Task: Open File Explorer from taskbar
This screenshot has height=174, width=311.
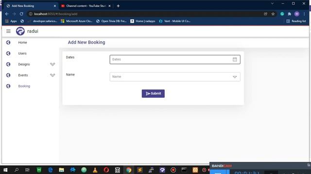Action: click(62, 170)
